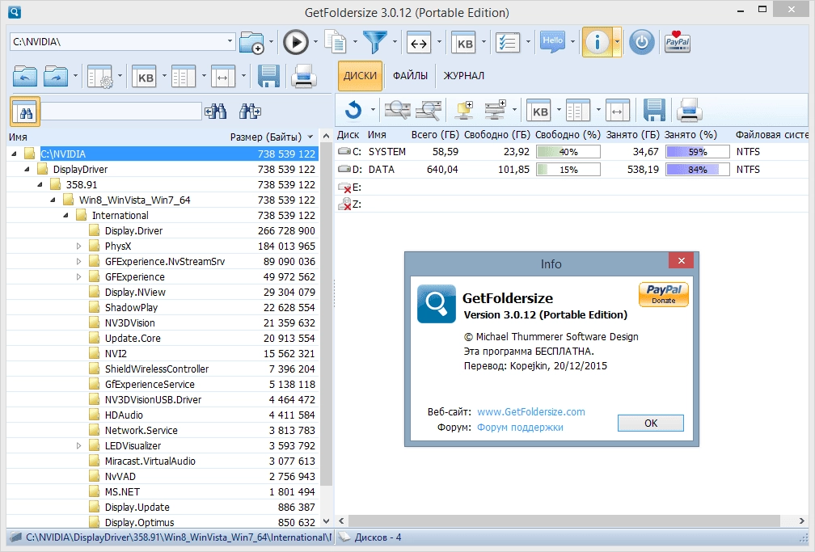815x552 pixels.
Task: Expand the LEDVisualizer folder
Action: click(x=79, y=446)
